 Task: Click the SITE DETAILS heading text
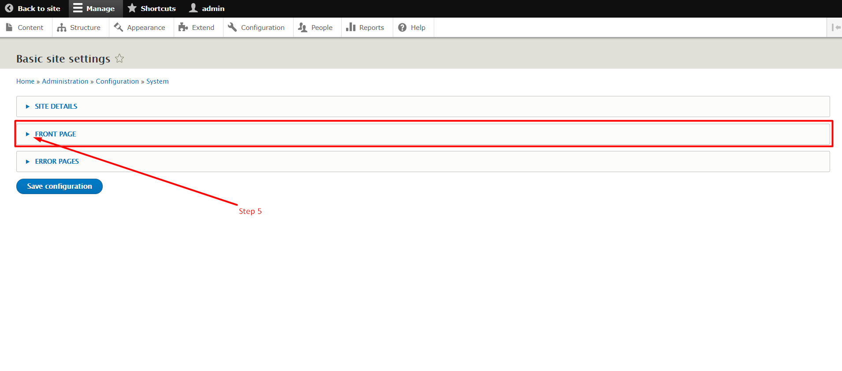pyautogui.click(x=56, y=107)
